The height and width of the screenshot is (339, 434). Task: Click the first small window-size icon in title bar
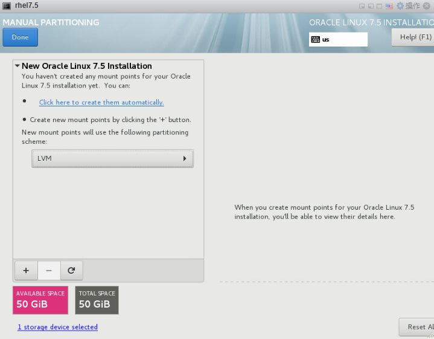[x=362, y=6]
